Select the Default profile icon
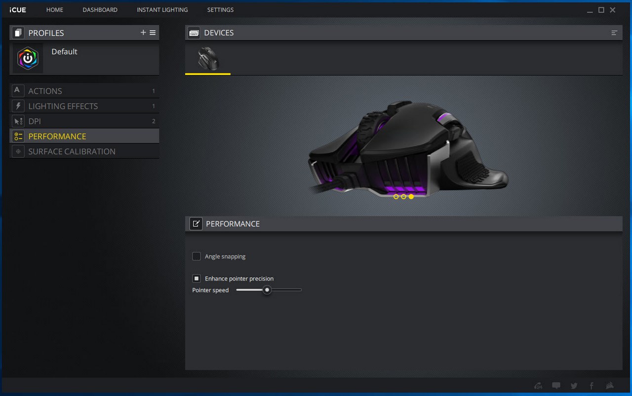Viewport: 632px width, 396px height. (28, 59)
